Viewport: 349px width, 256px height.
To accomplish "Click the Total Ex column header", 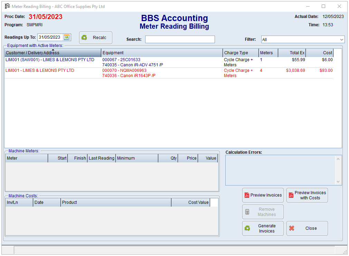I will coord(292,53).
